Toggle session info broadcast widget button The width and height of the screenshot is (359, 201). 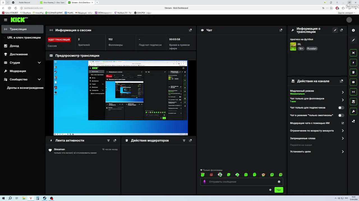tap(353, 92)
